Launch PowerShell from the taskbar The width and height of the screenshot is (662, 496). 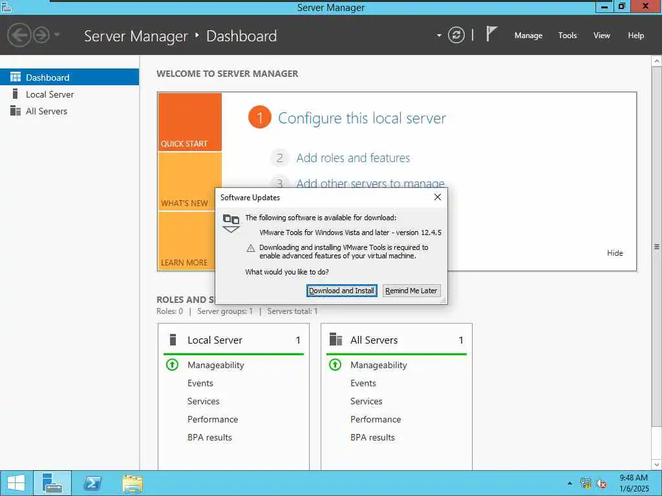click(92, 483)
